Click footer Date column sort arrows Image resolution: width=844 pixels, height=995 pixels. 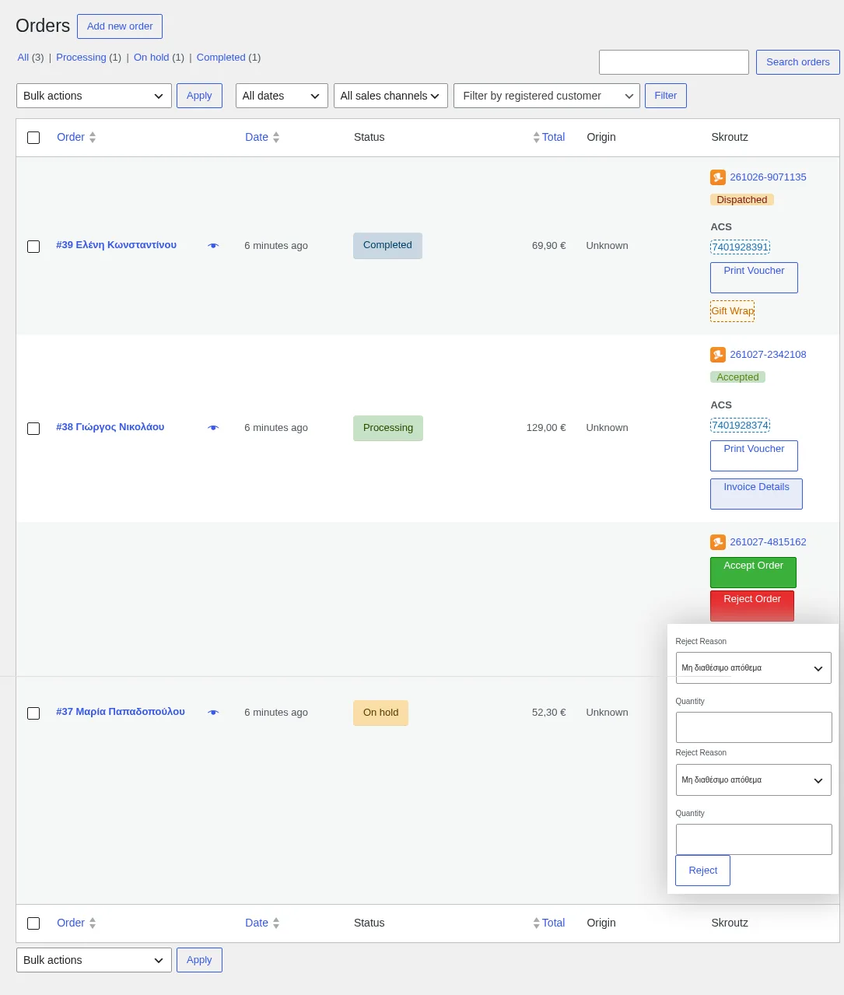276,923
